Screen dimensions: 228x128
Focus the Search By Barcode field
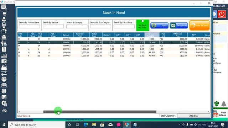coord(53,26)
